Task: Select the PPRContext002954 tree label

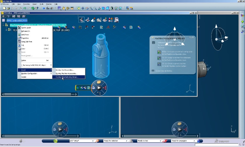Action: (x=17, y=21)
